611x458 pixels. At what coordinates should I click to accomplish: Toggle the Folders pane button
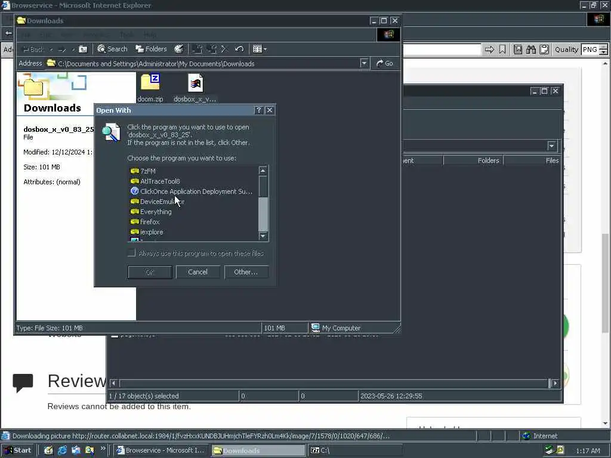[151, 49]
